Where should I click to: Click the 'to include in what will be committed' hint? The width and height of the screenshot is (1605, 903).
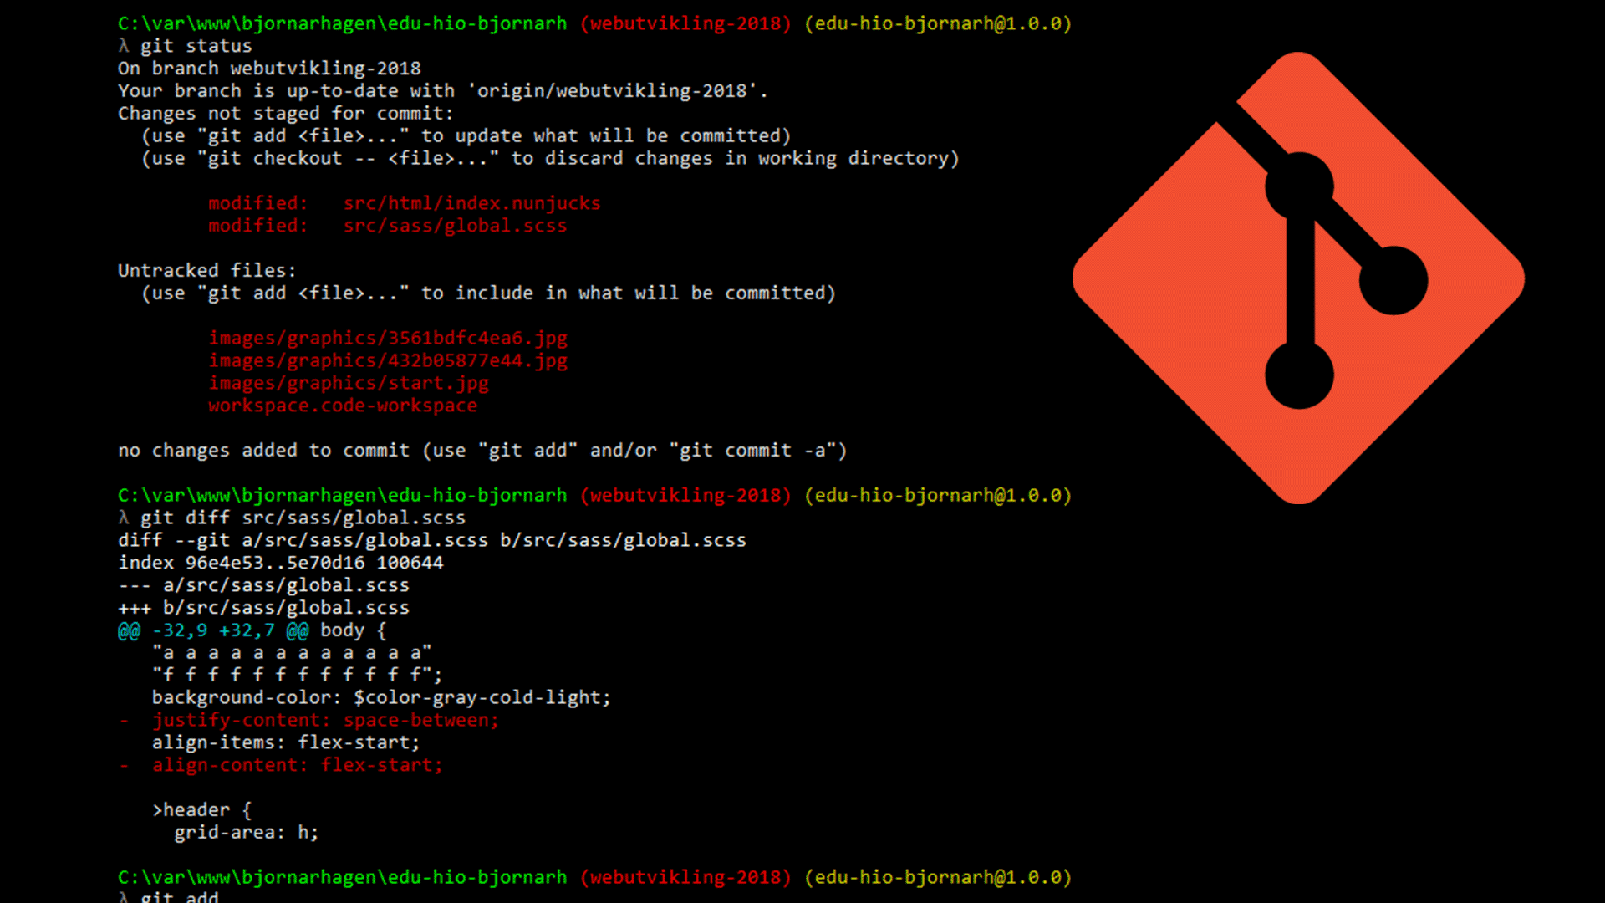[488, 293]
